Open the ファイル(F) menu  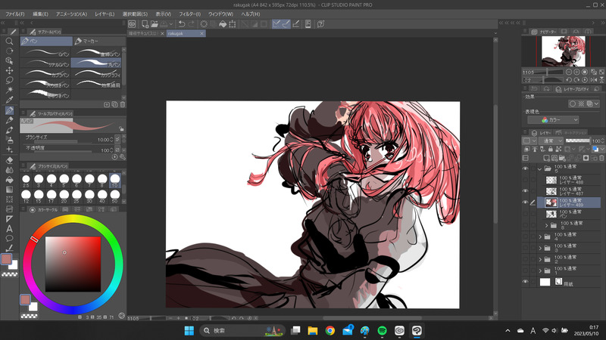tap(14, 14)
